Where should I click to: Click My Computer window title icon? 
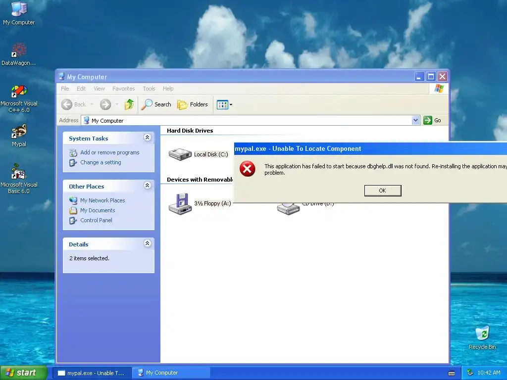[61, 77]
